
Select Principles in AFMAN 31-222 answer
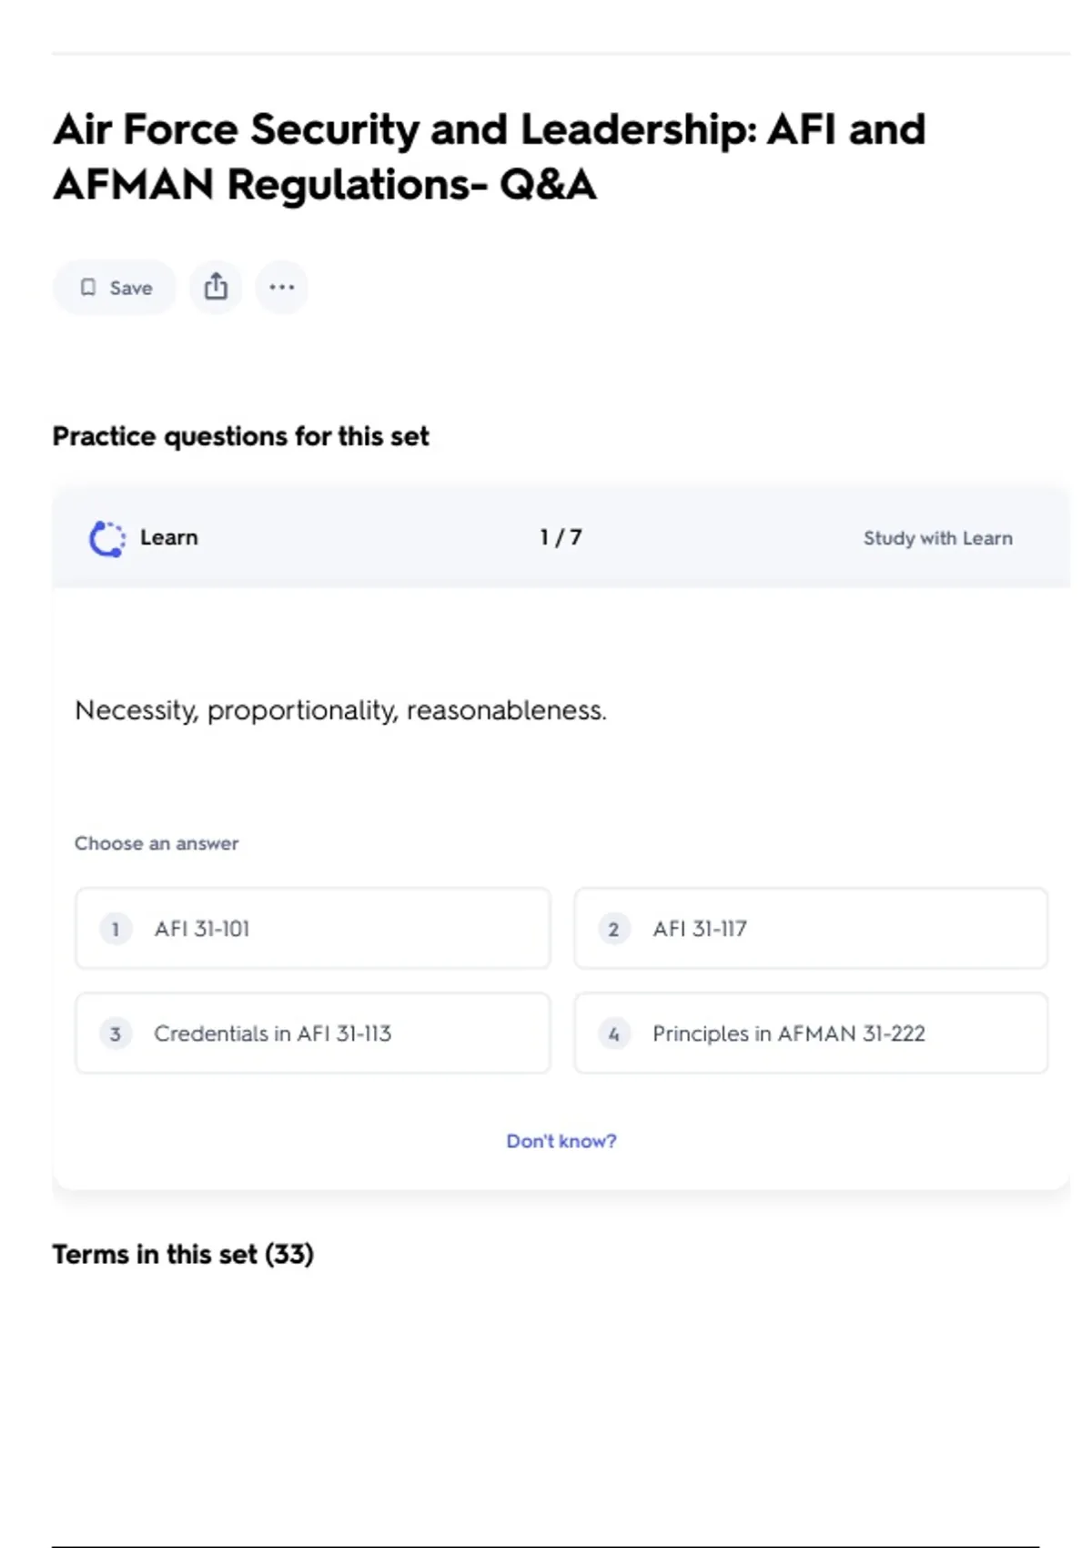click(788, 1034)
